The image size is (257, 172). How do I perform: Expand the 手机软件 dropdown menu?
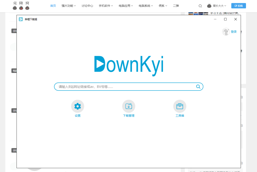106,6
